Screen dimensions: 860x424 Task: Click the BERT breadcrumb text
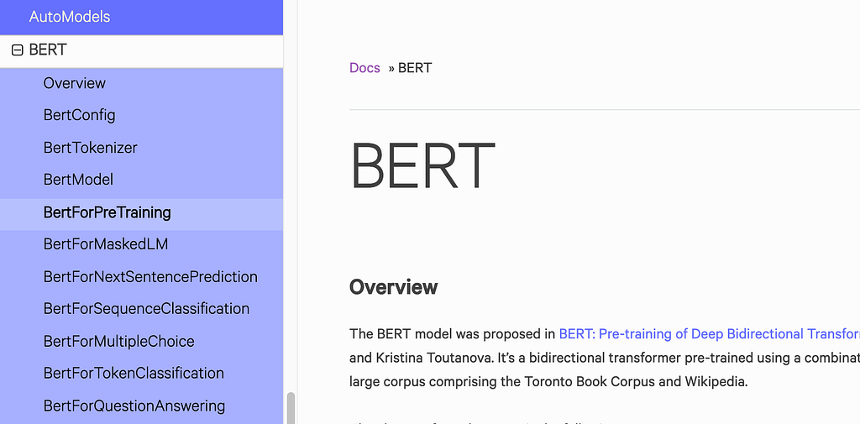click(x=415, y=68)
